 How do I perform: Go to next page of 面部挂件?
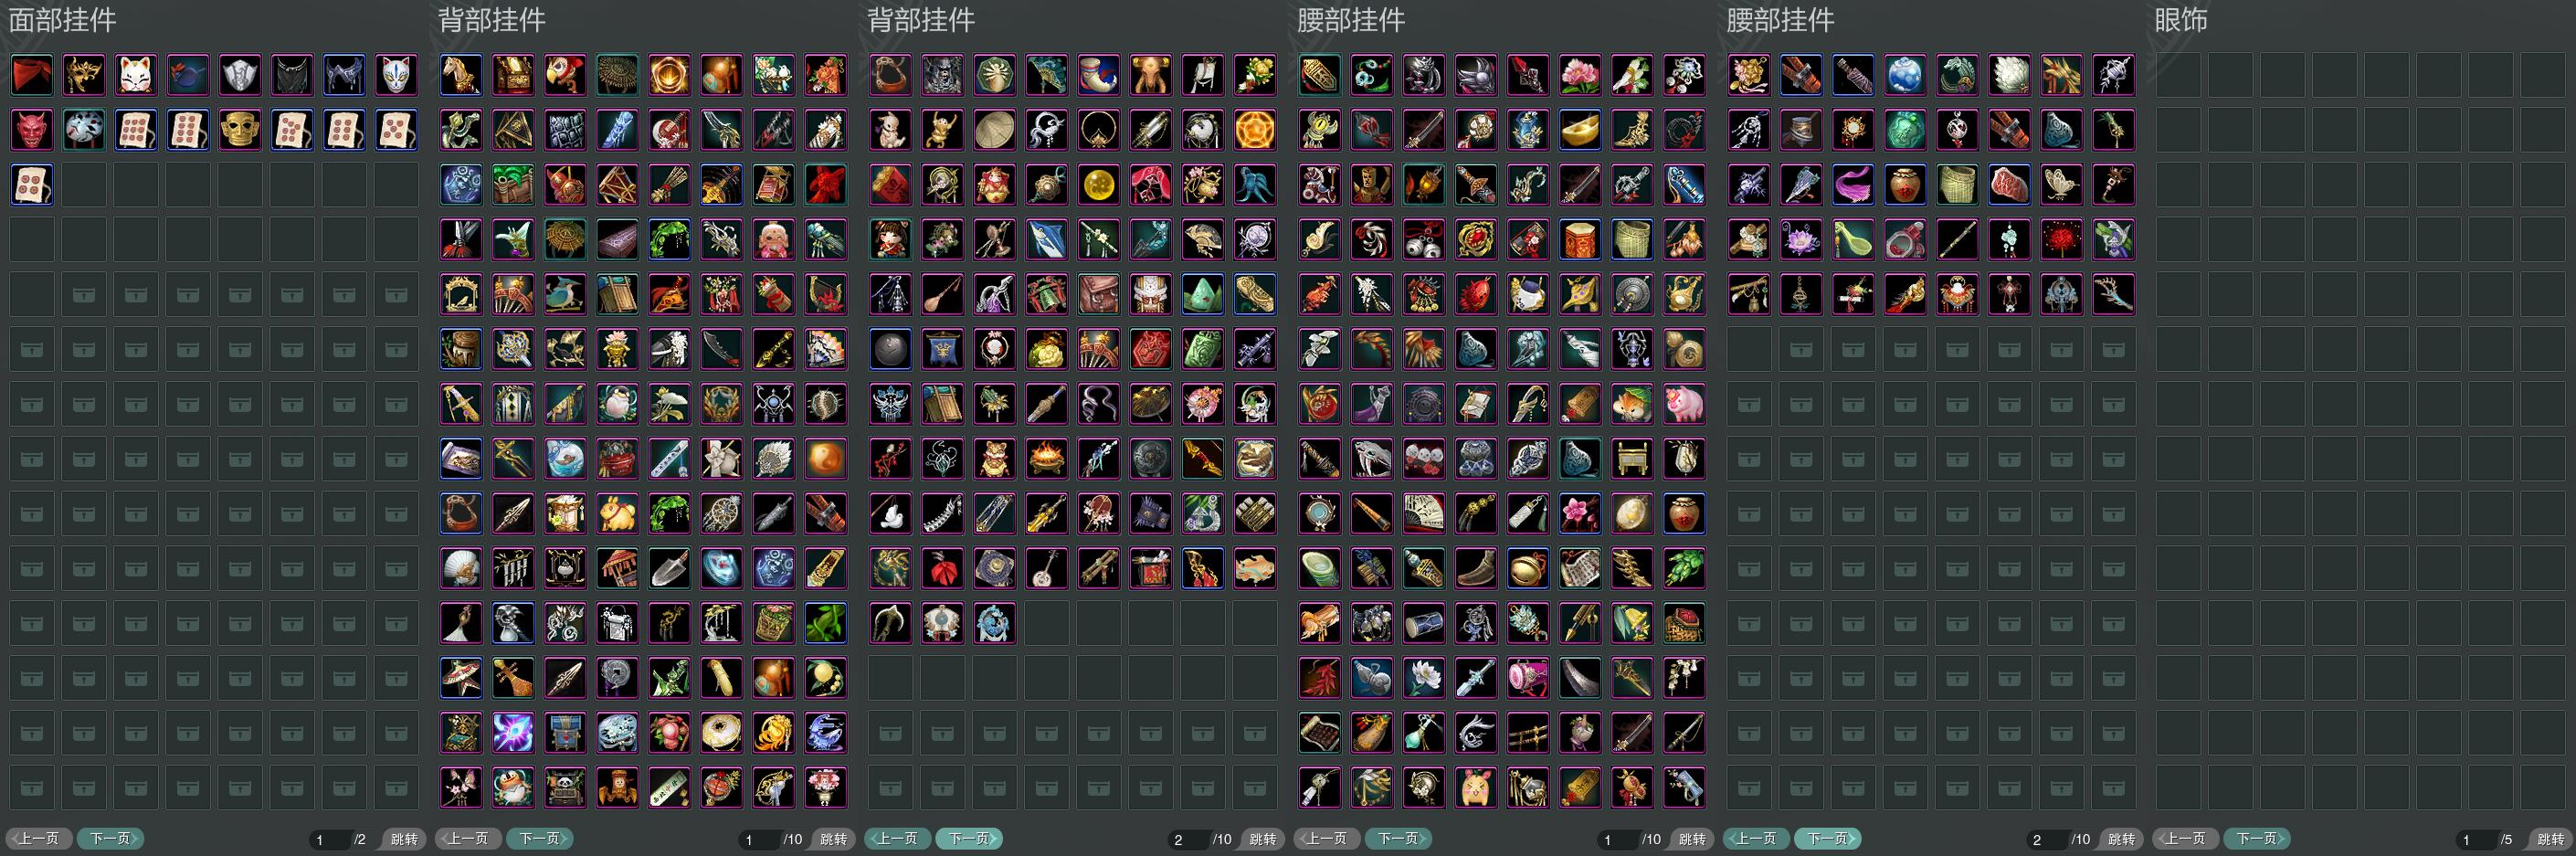(110, 839)
